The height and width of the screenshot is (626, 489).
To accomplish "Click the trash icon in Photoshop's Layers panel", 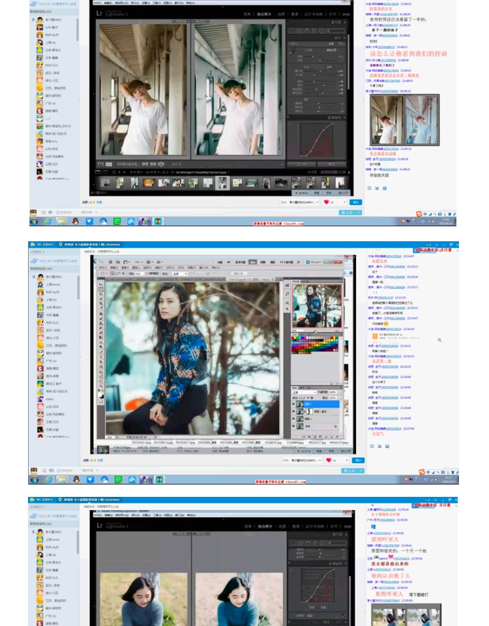I will click(x=337, y=437).
